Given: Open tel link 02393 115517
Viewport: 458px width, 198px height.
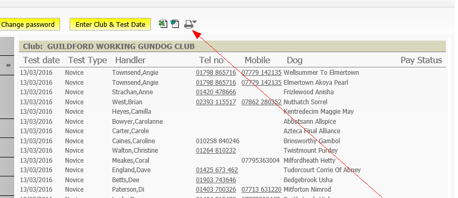Looking at the screenshot, I should tap(216, 102).
